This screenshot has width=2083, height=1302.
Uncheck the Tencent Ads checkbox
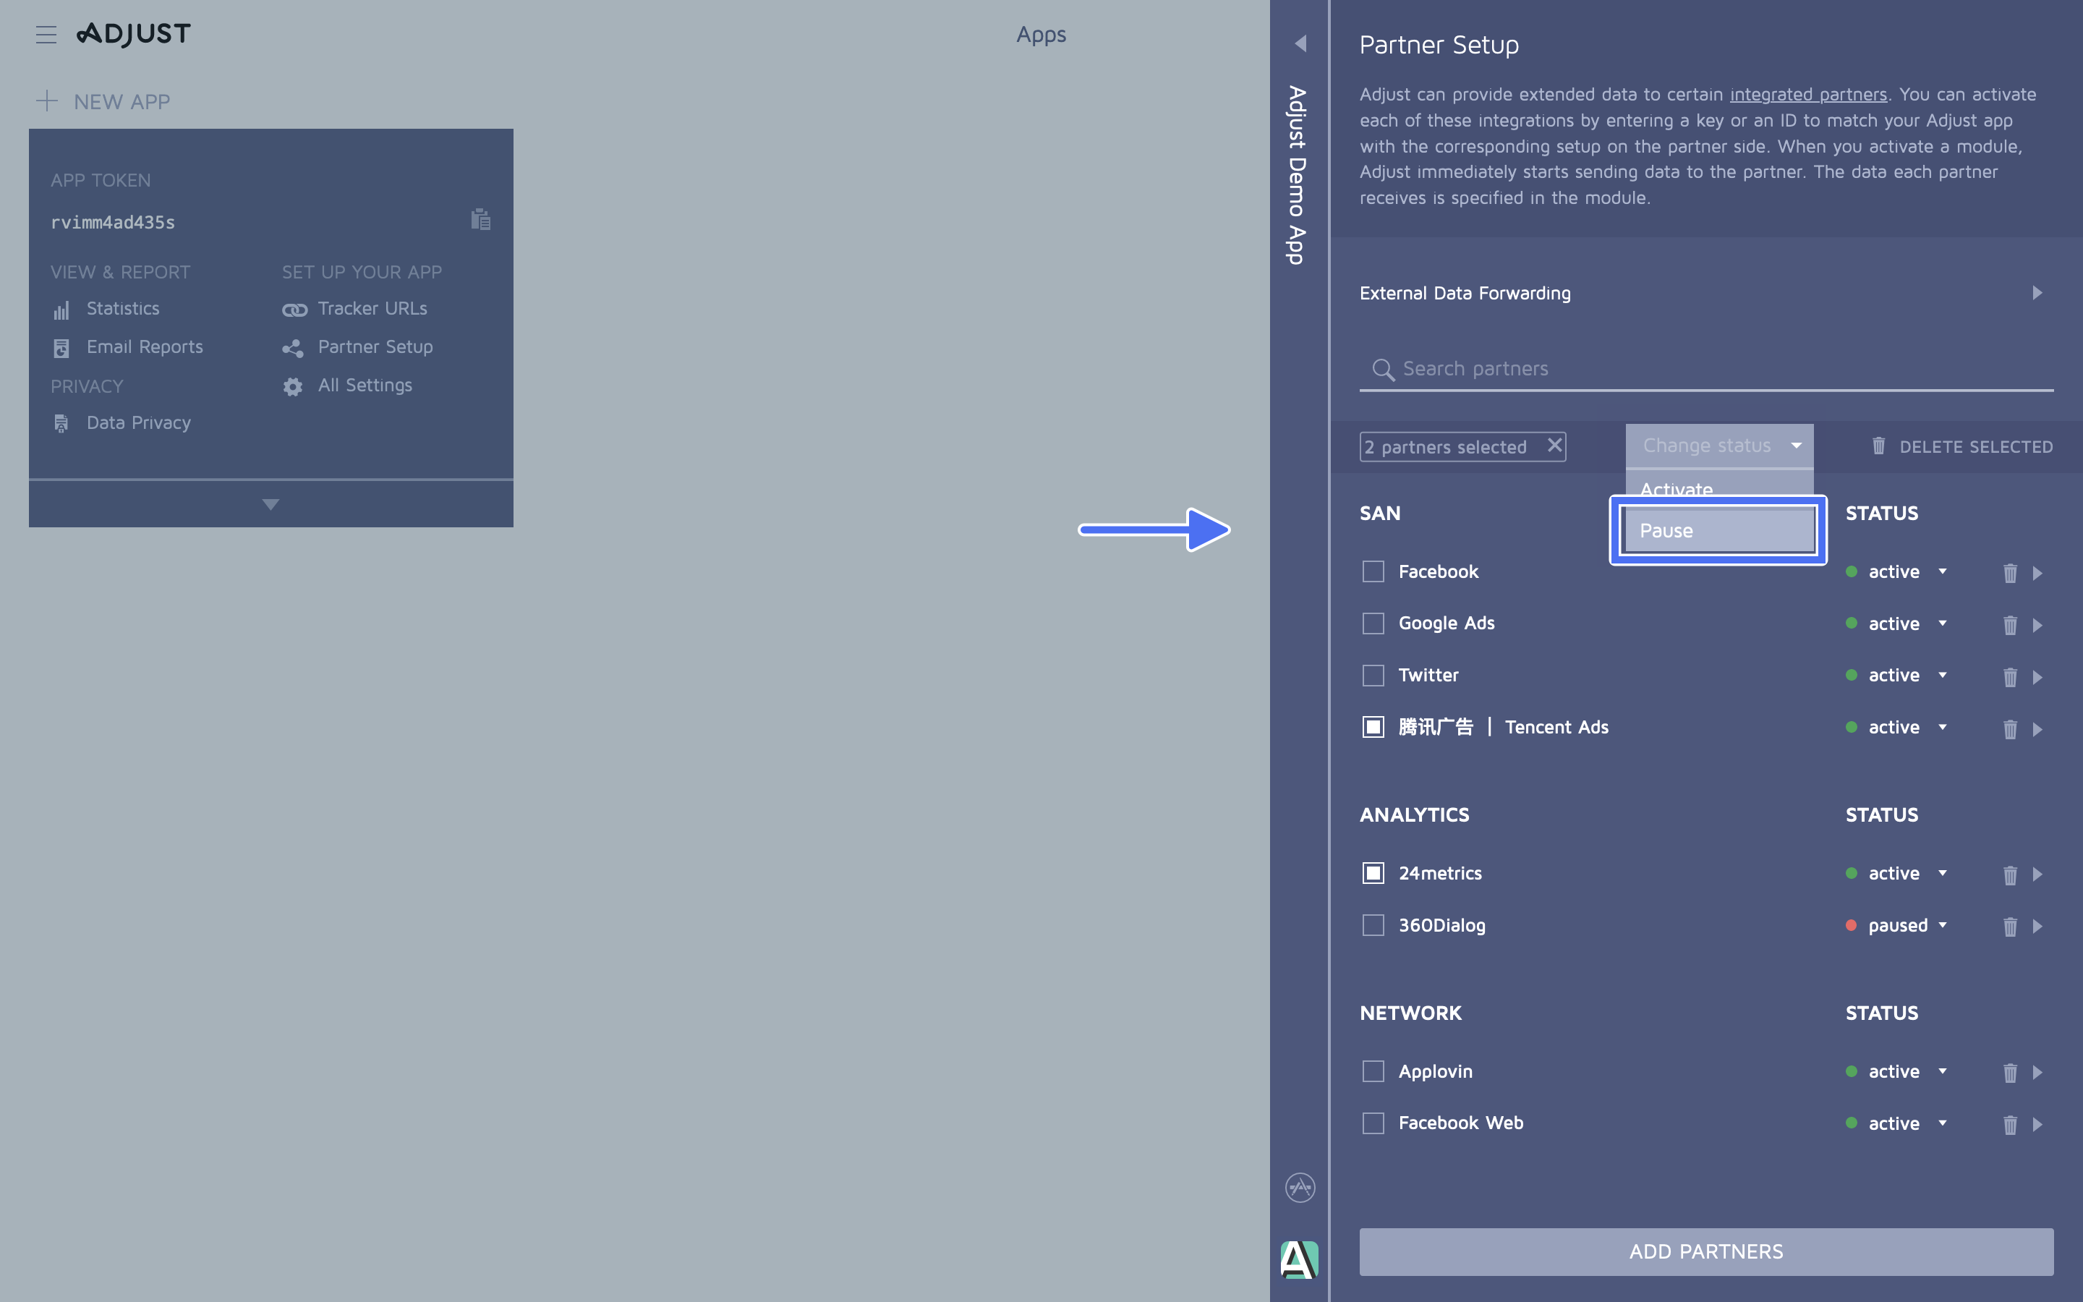pos(1372,727)
